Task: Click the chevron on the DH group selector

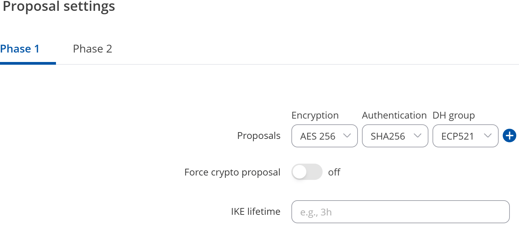Action: tap(488, 136)
